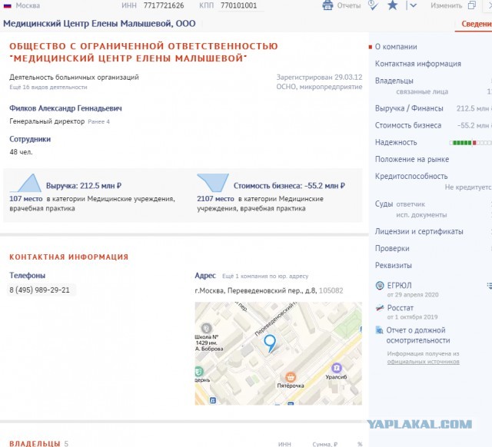Viewport: 492px width, 447px height.
Task: Click the Школа № 1429 map marker
Action: coord(206,328)
